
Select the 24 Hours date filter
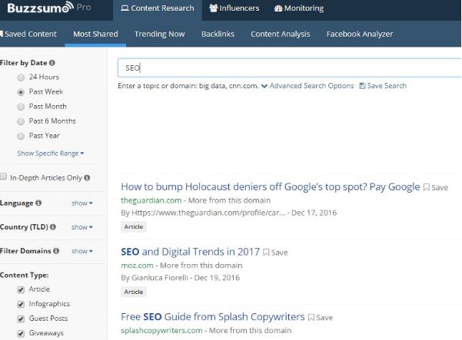(20, 78)
